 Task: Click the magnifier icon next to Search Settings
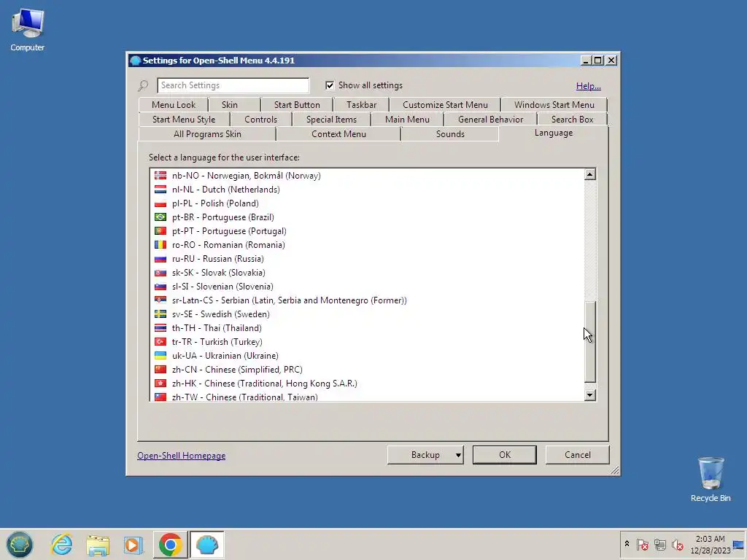(x=143, y=86)
